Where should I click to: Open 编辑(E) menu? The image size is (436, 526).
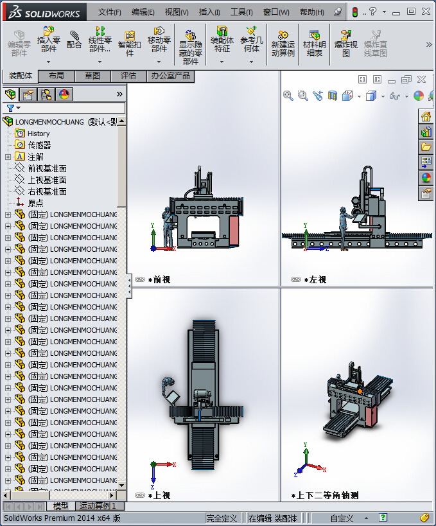point(143,12)
